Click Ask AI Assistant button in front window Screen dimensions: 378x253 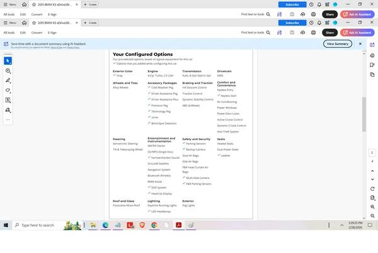pyautogui.click(x=357, y=33)
